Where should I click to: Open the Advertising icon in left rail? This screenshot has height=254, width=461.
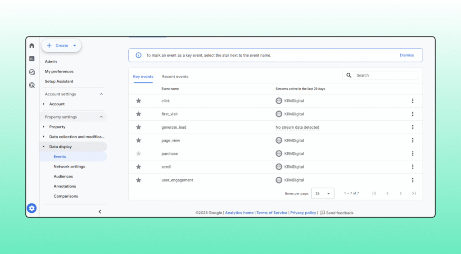pos(32,85)
